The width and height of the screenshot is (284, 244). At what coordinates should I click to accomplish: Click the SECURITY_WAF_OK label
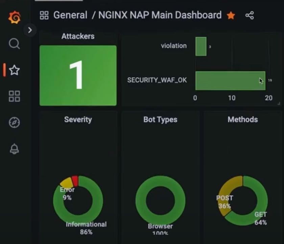(x=157, y=80)
